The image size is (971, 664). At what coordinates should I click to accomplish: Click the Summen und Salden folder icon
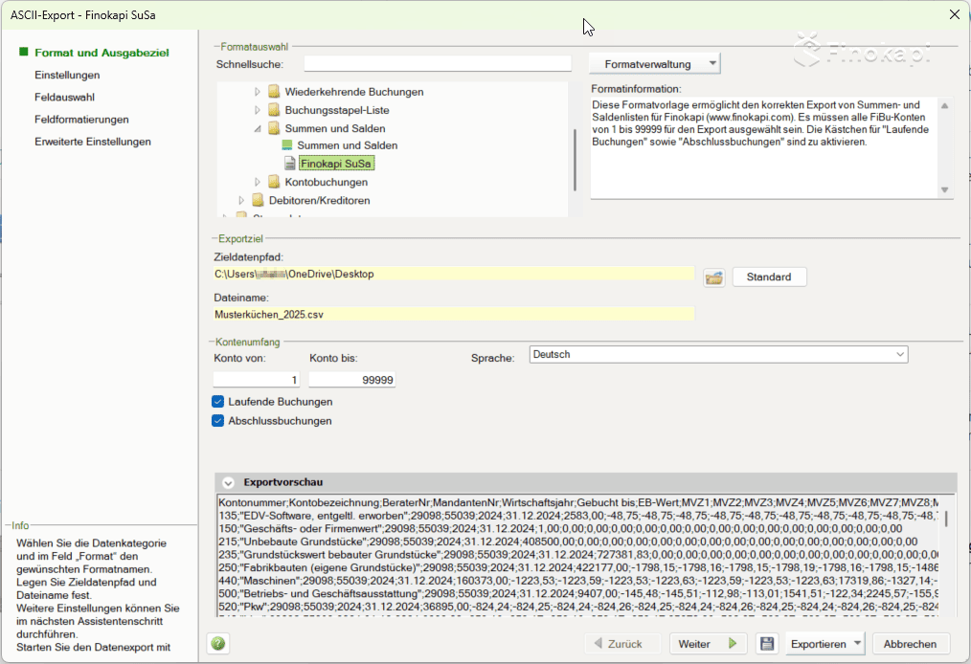coord(274,128)
